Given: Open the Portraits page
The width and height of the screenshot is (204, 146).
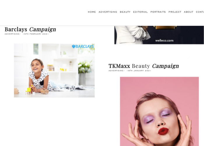Looking at the screenshot, I should click(158, 12).
